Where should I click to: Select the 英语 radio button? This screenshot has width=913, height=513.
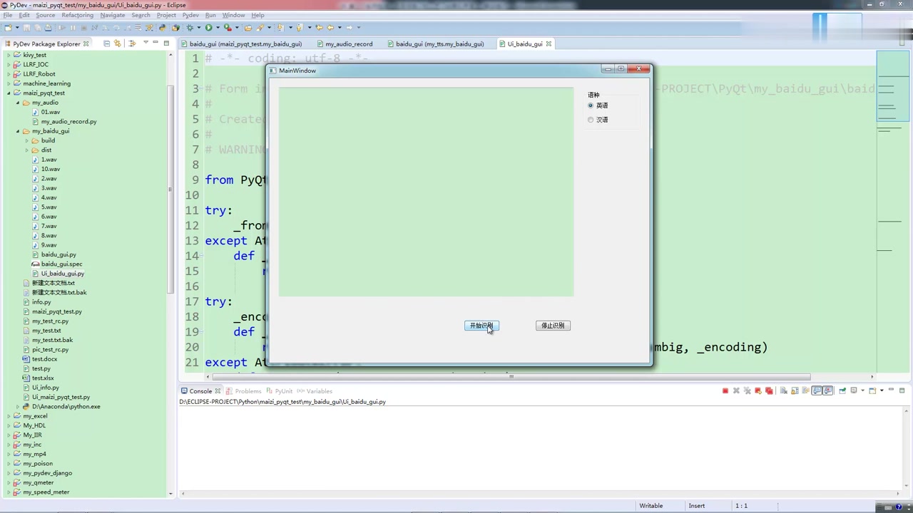(591, 105)
